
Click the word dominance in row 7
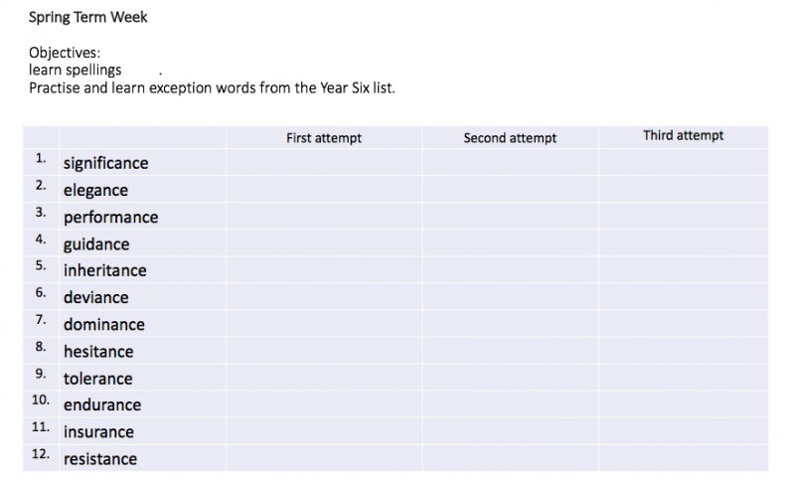click(104, 324)
